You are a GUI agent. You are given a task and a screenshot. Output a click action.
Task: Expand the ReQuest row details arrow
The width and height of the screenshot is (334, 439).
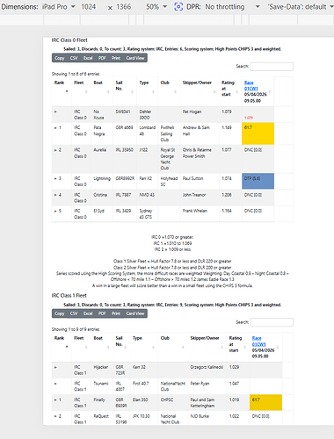(55, 416)
